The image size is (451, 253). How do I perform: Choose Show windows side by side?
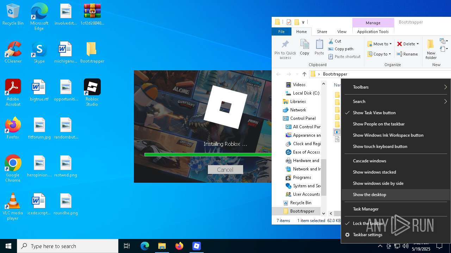click(396, 183)
